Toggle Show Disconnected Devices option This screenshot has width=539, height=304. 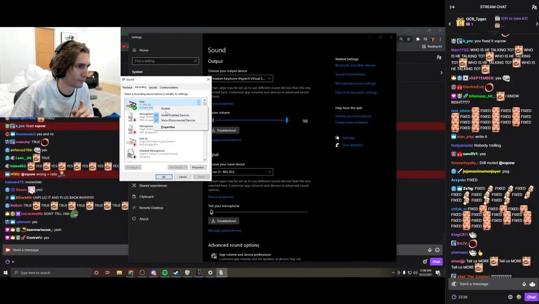pyautogui.click(x=178, y=120)
